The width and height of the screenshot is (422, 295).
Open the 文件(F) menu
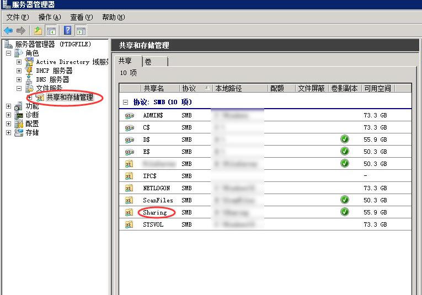(17, 17)
